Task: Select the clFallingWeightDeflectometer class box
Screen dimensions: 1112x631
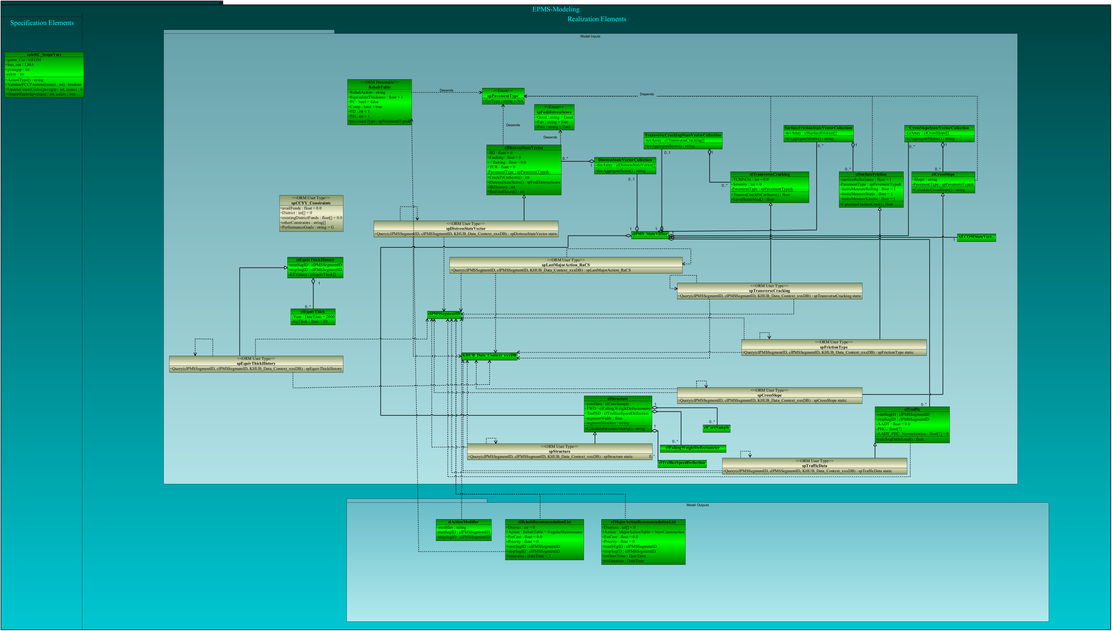Action: 693,448
